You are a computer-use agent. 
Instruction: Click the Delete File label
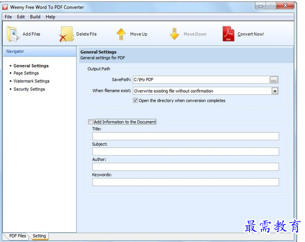click(x=86, y=34)
